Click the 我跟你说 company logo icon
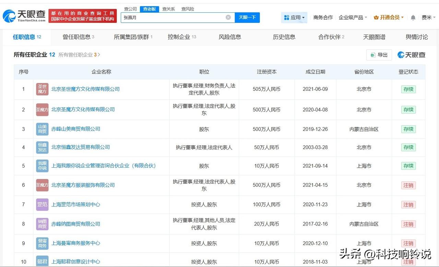Screen dimensions: 439x267 pos(42,166)
